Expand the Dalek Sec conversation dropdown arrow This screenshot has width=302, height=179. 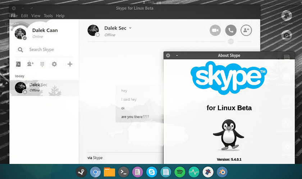[130, 28]
